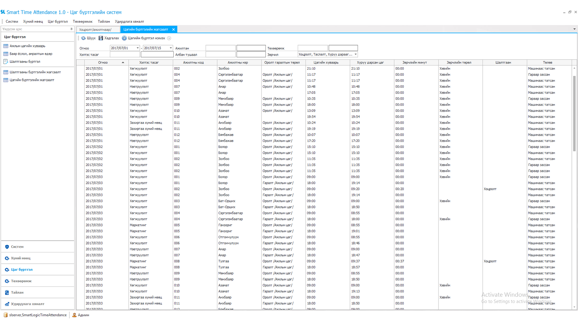The height and width of the screenshot is (325, 578).
Task: Click the Хадгалах save disk icon
Action: (x=101, y=38)
